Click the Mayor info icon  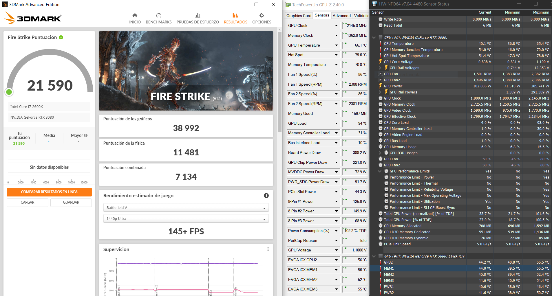86,135
